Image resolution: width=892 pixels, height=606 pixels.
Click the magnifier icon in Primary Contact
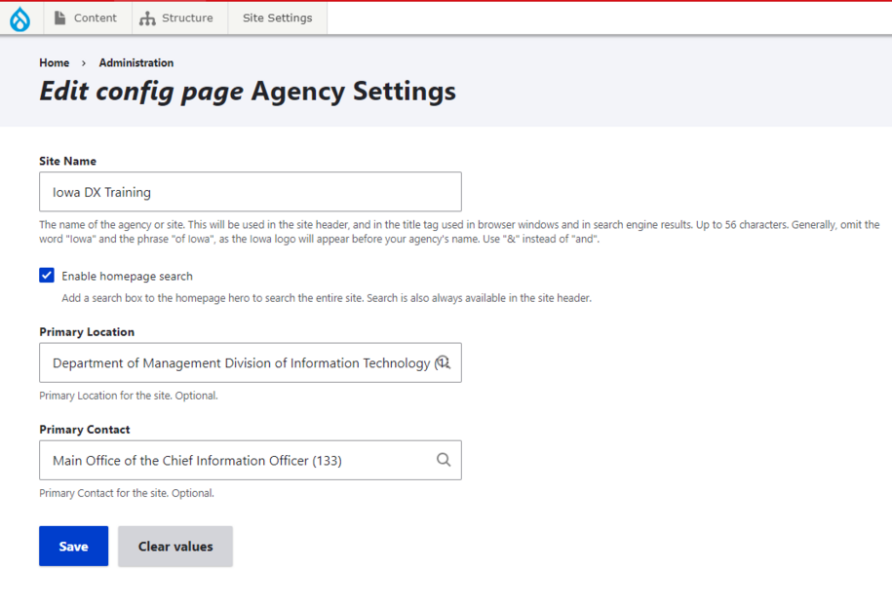pos(444,460)
